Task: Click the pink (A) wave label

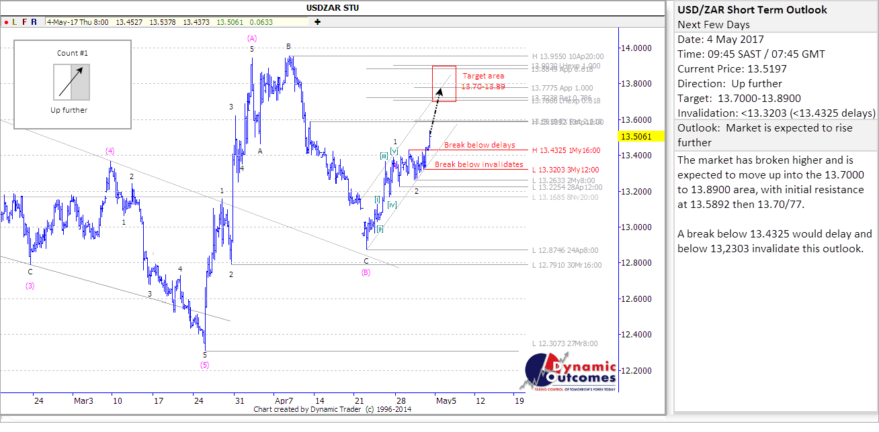Action: pyautogui.click(x=252, y=38)
